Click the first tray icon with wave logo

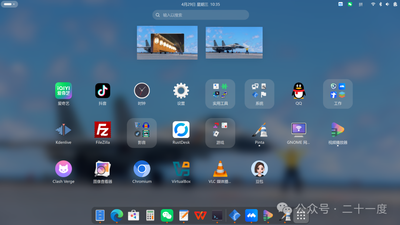point(341,4)
